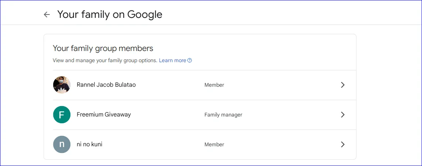422x166 pixels.
Task: Click the Family manager role label
Action: [223, 115]
